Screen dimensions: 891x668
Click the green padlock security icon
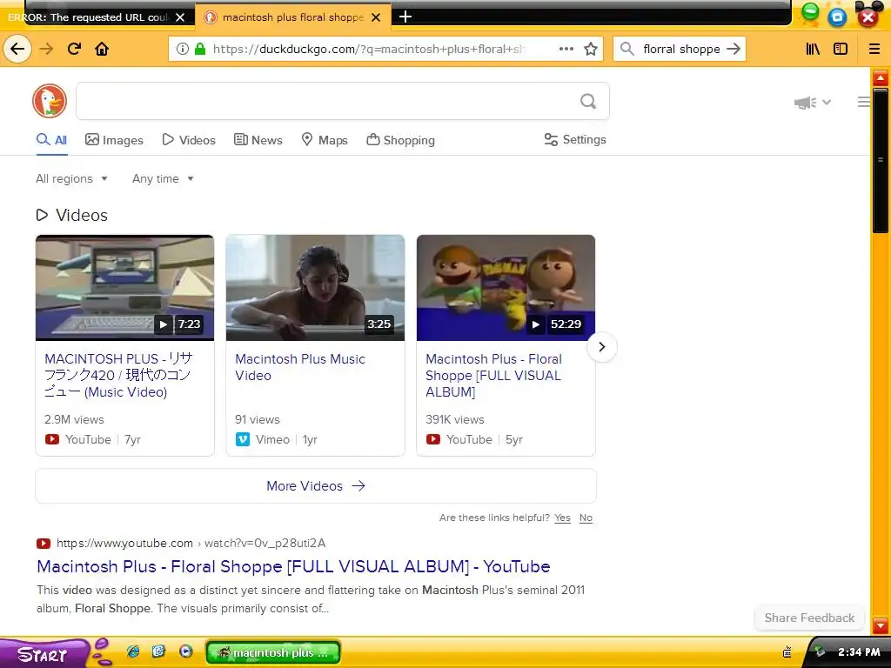(200, 49)
